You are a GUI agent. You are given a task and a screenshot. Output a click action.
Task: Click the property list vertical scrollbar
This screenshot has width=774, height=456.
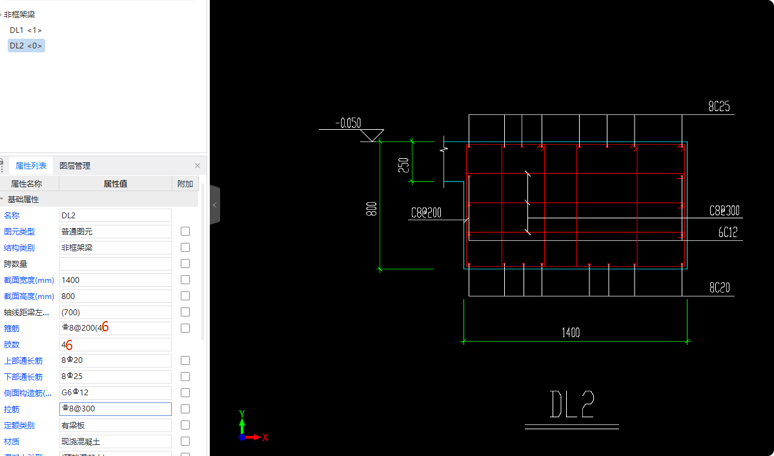(203, 262)
